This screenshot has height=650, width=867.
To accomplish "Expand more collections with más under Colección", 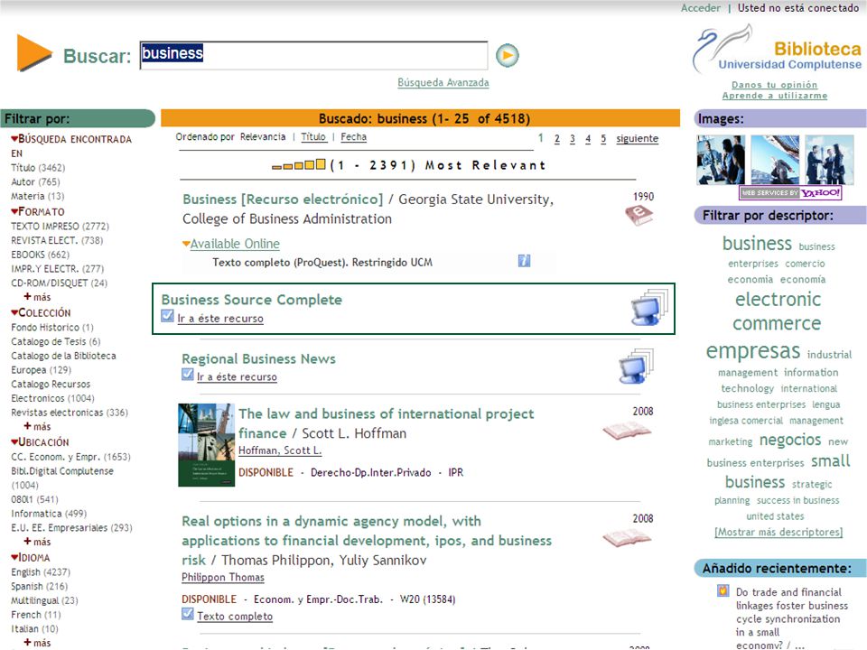I will [x=37, y=426].
